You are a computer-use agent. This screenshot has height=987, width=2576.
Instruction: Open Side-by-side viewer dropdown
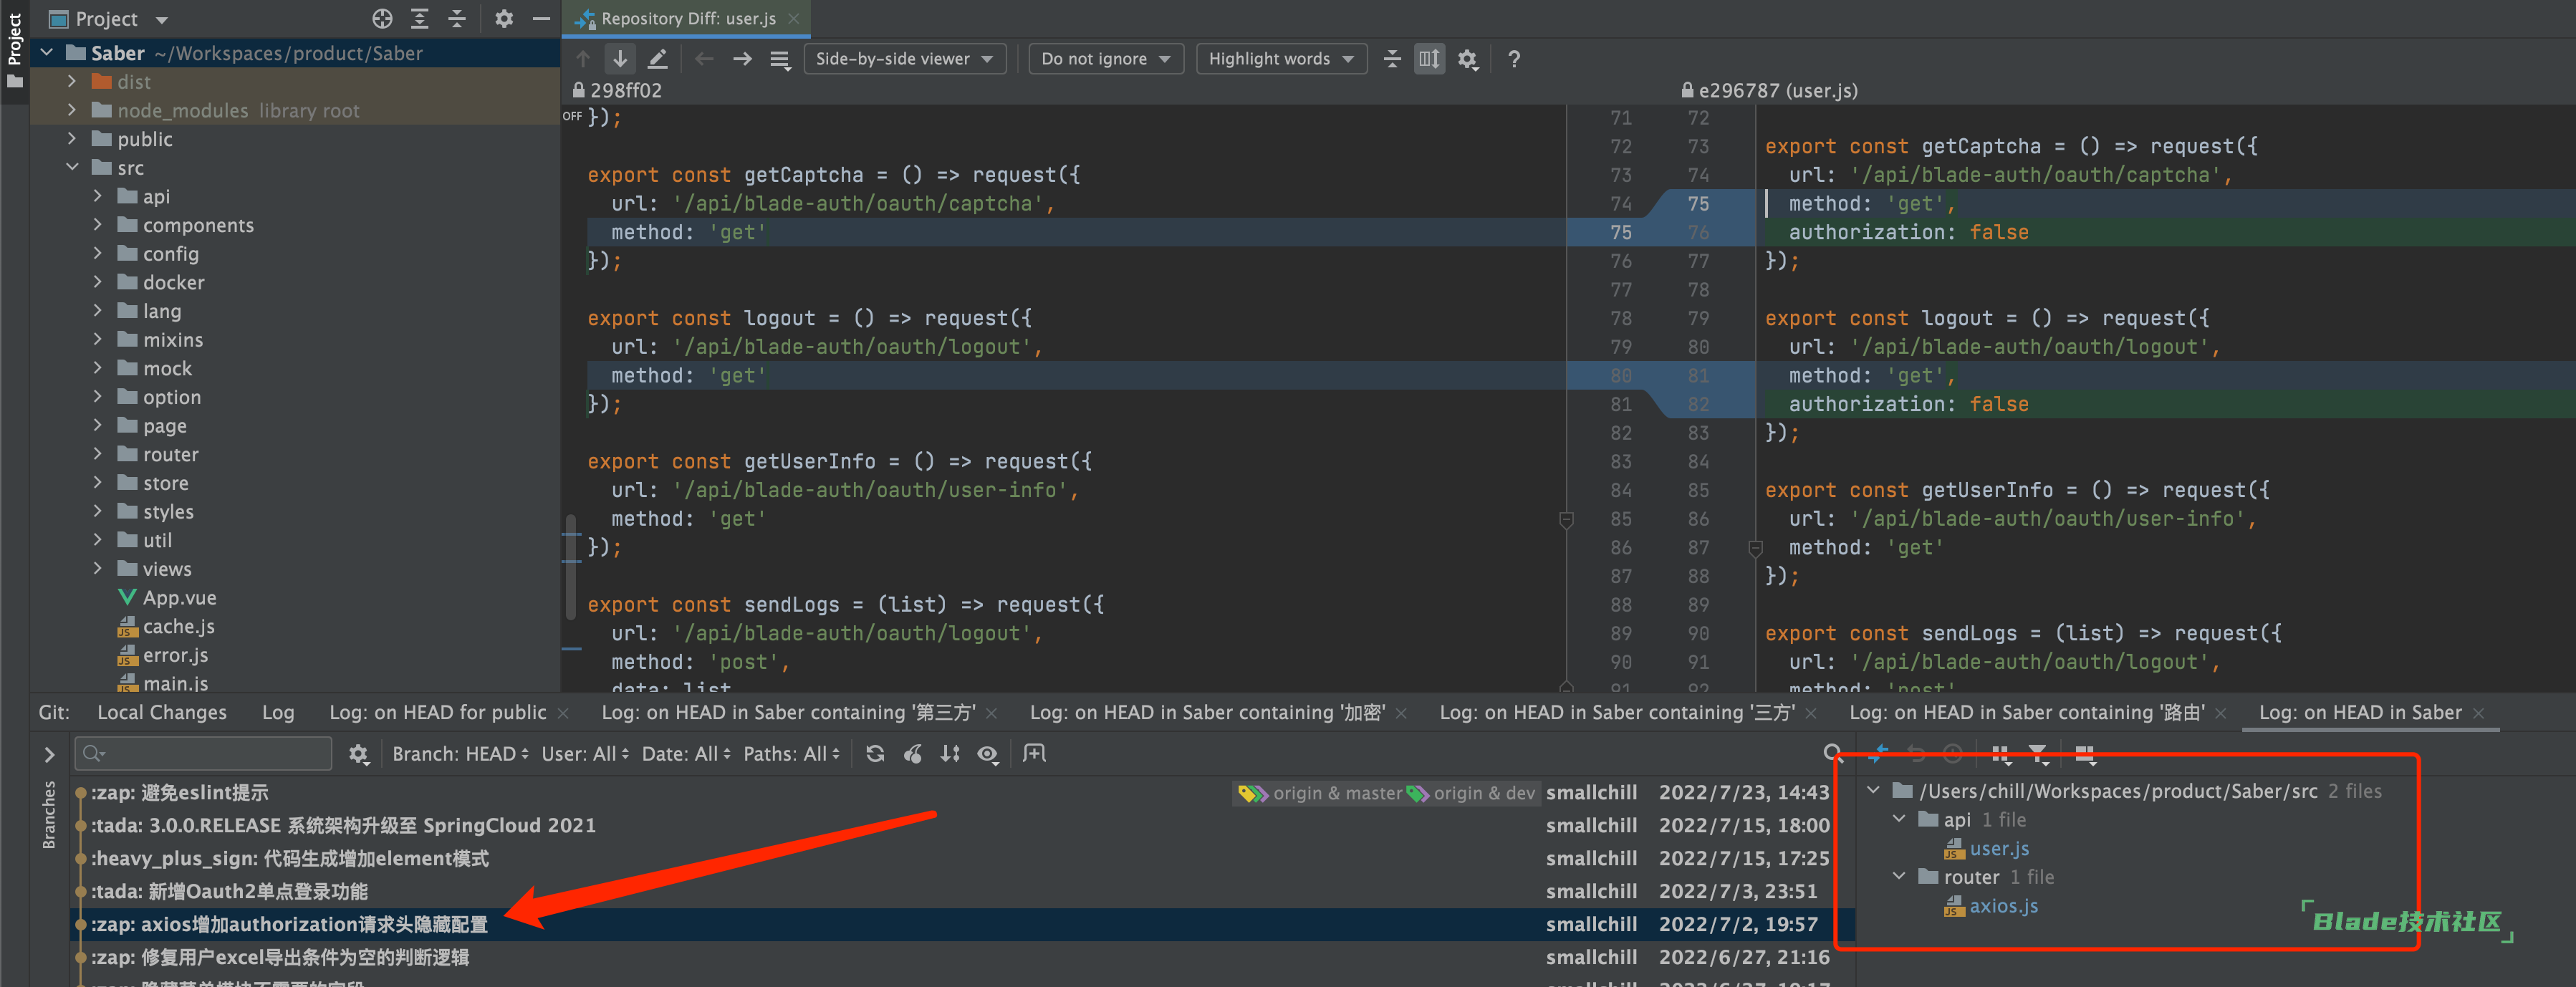(904, 59)
